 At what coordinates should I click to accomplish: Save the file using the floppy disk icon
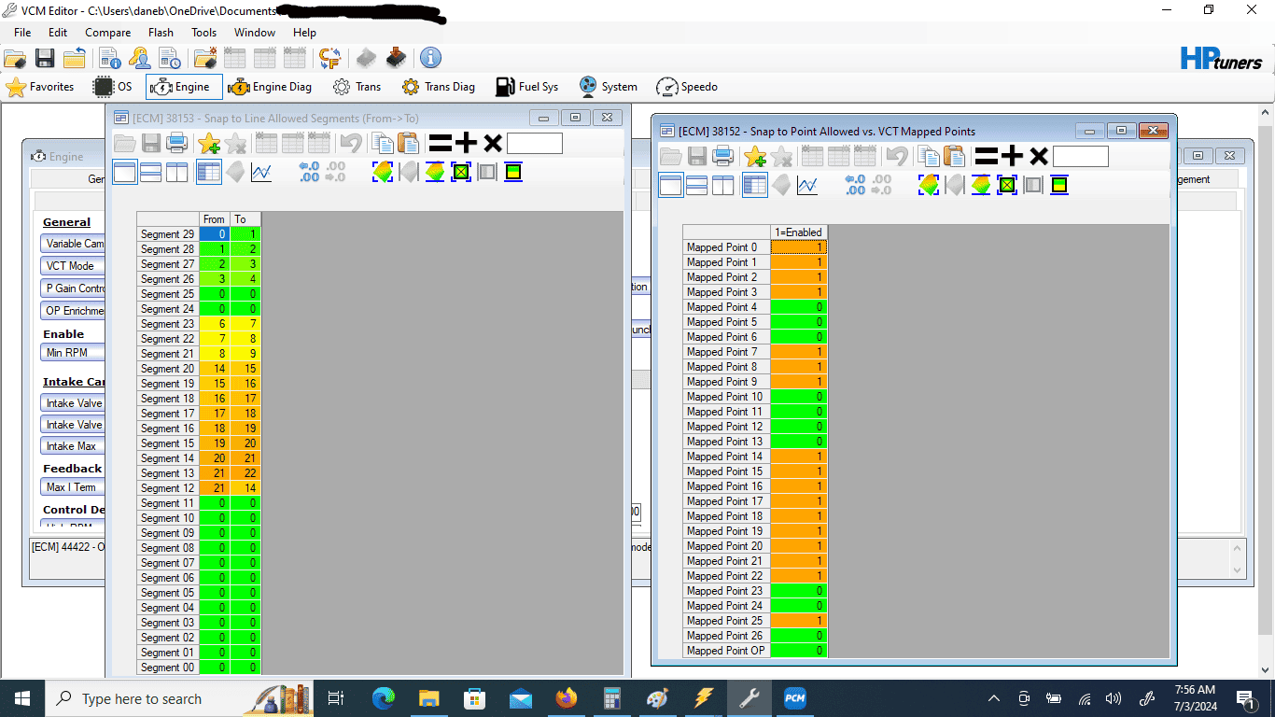tap(44, 58)
